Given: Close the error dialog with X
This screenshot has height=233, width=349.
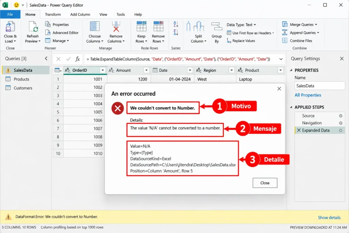Looking at the screenshot, I should pos(279,89).
